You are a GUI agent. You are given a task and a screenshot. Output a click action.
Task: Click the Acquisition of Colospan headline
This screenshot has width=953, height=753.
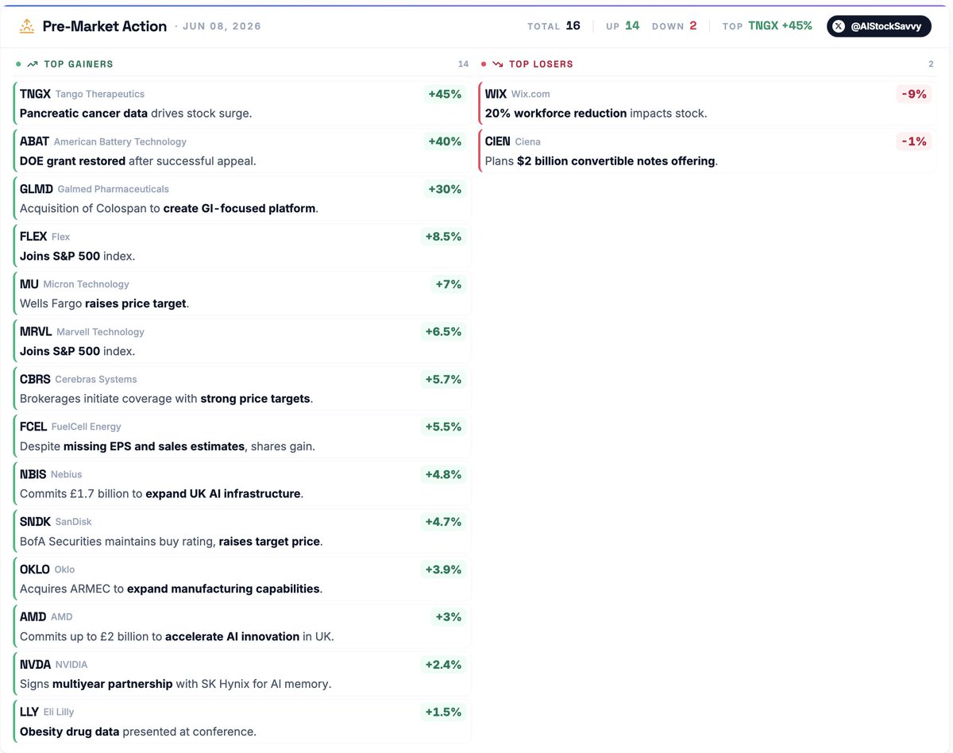coord(169,209)
